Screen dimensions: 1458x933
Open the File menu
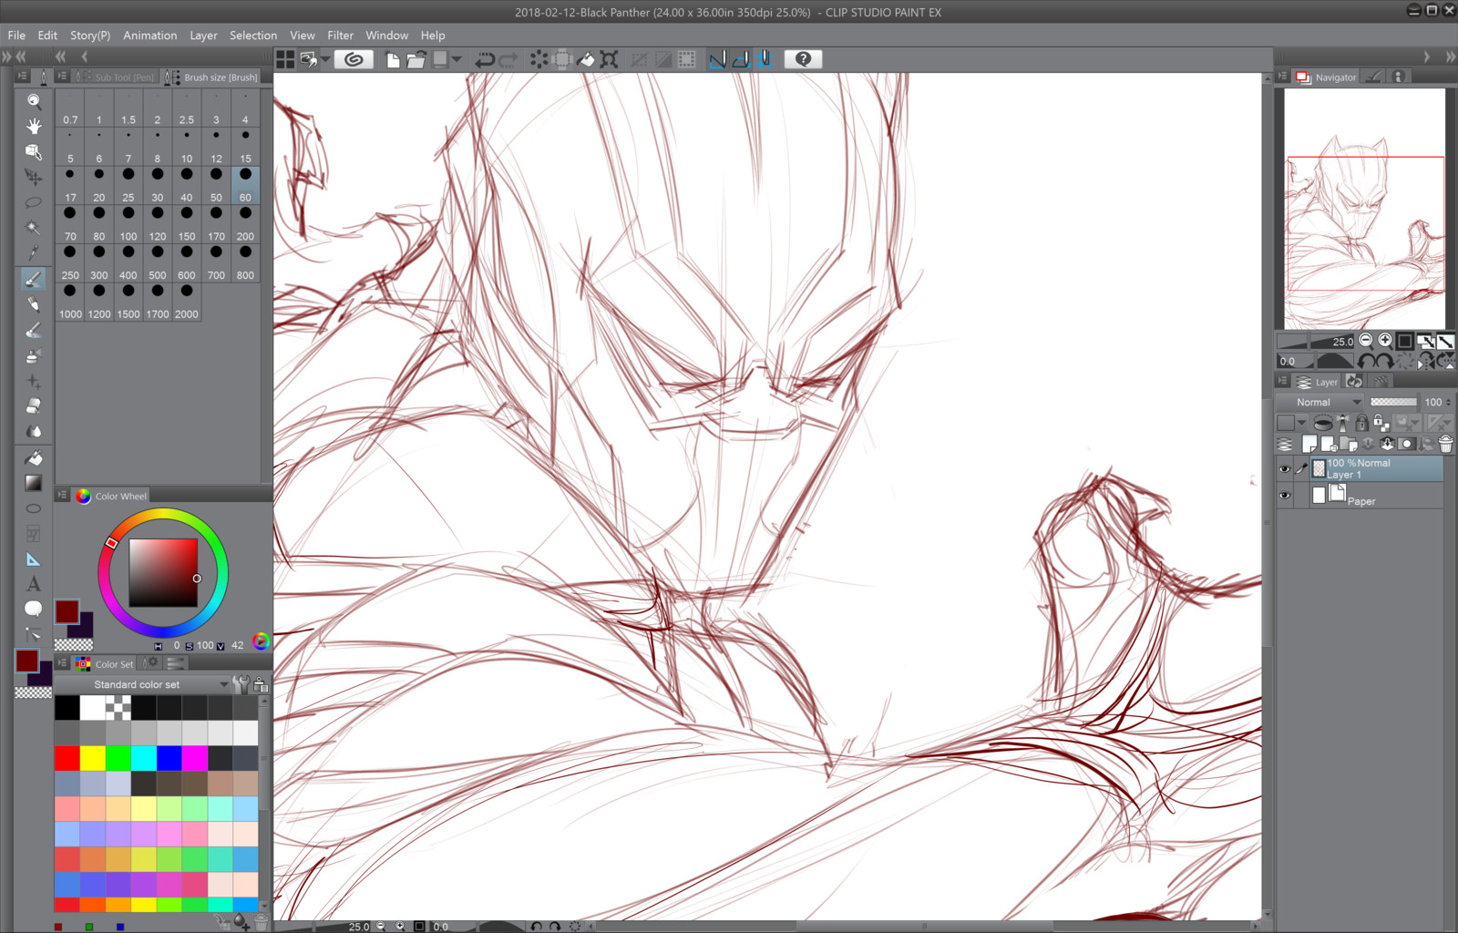[16, 36]
